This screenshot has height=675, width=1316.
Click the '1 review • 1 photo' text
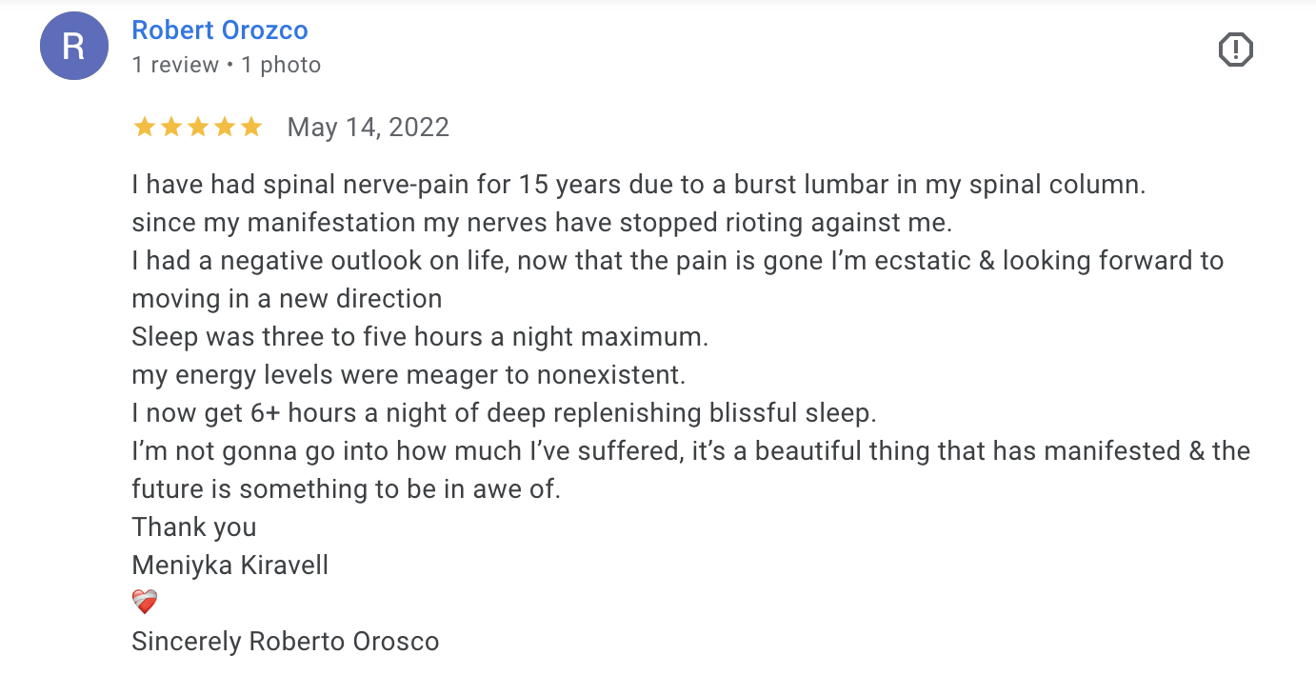point(227,65)
